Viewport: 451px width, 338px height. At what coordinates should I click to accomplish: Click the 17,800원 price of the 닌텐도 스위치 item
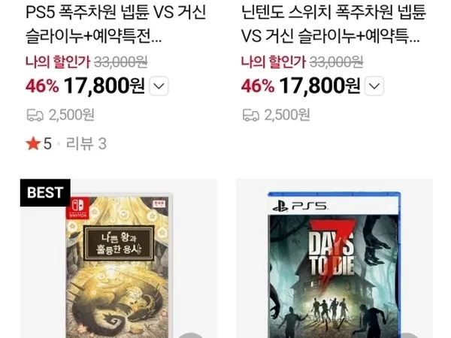click(x=319, y=86)
